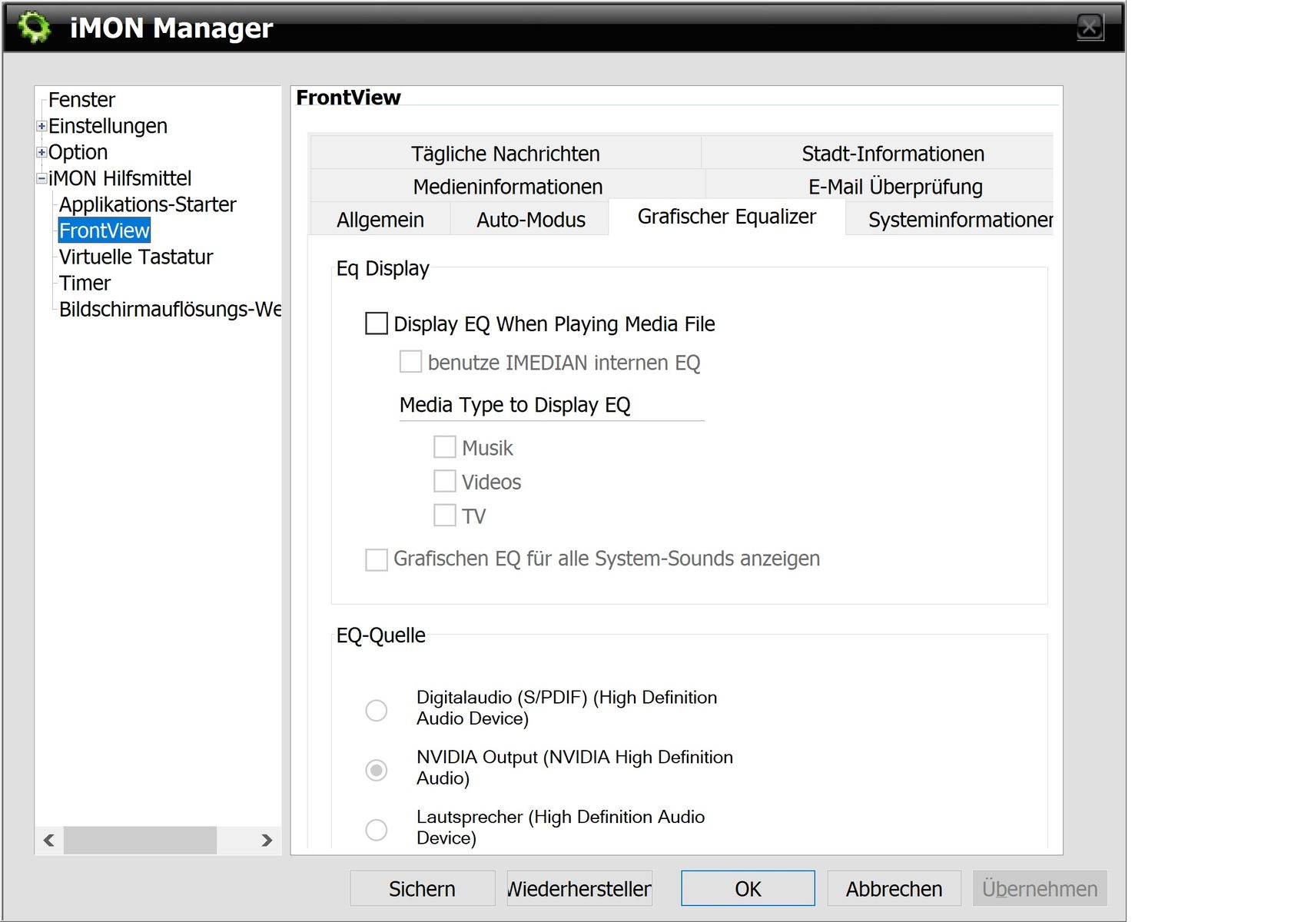Click the Übernehmen button
This screenshot has width=1311, height=922.
1040,888
